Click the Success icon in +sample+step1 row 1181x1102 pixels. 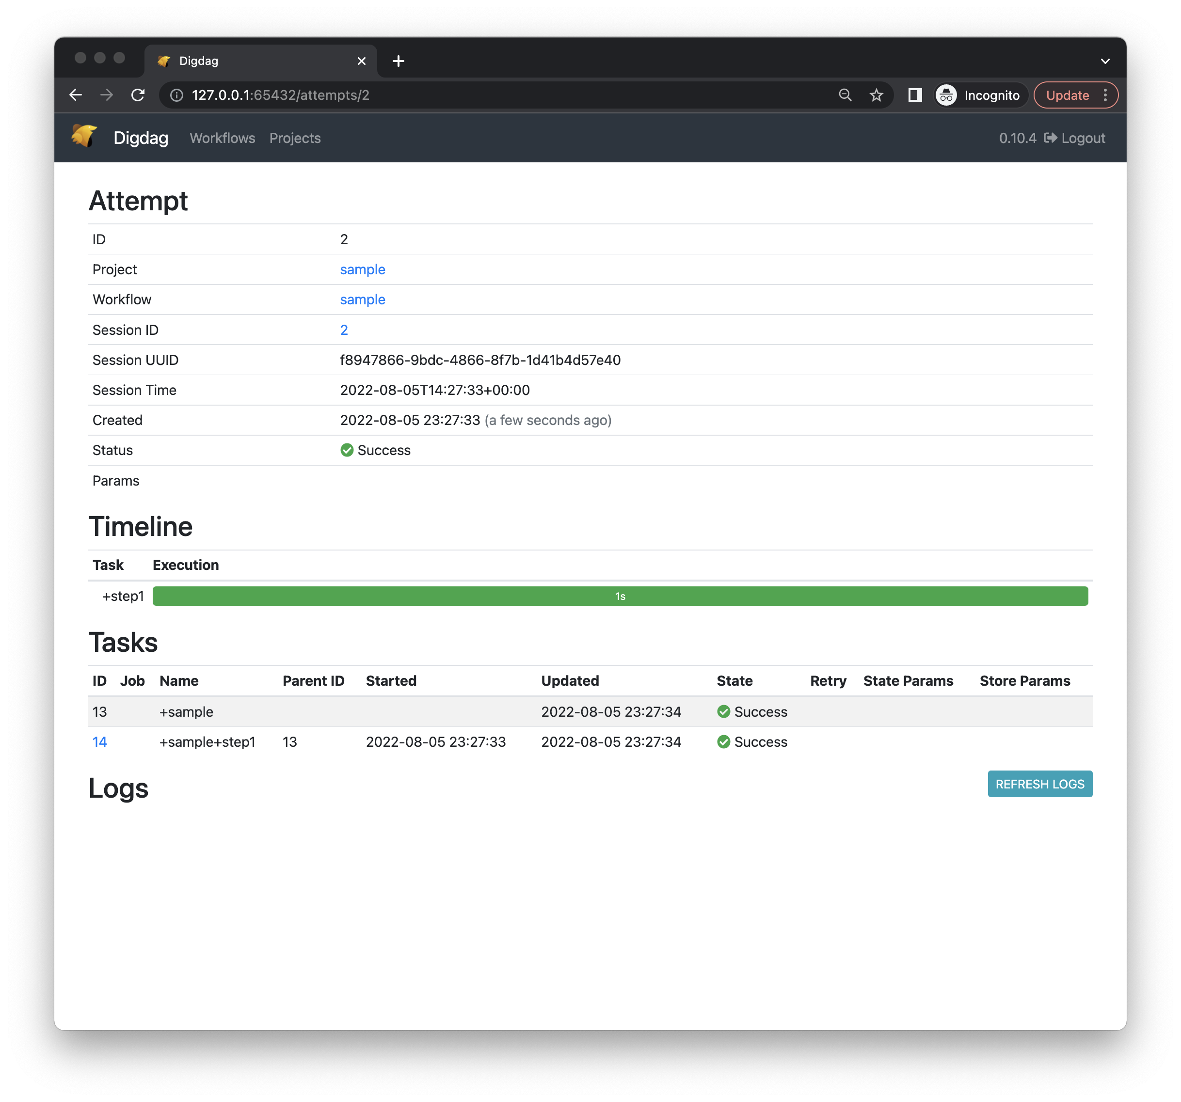pos(723,741)
